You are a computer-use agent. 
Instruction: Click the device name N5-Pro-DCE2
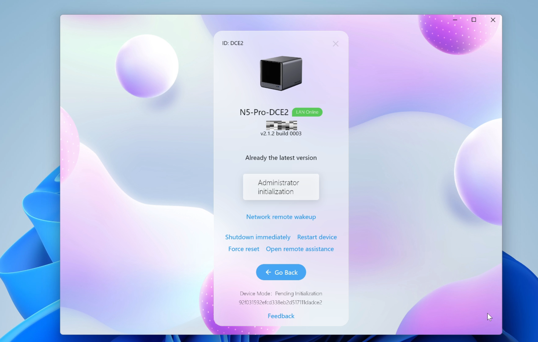tap(264, 112)
